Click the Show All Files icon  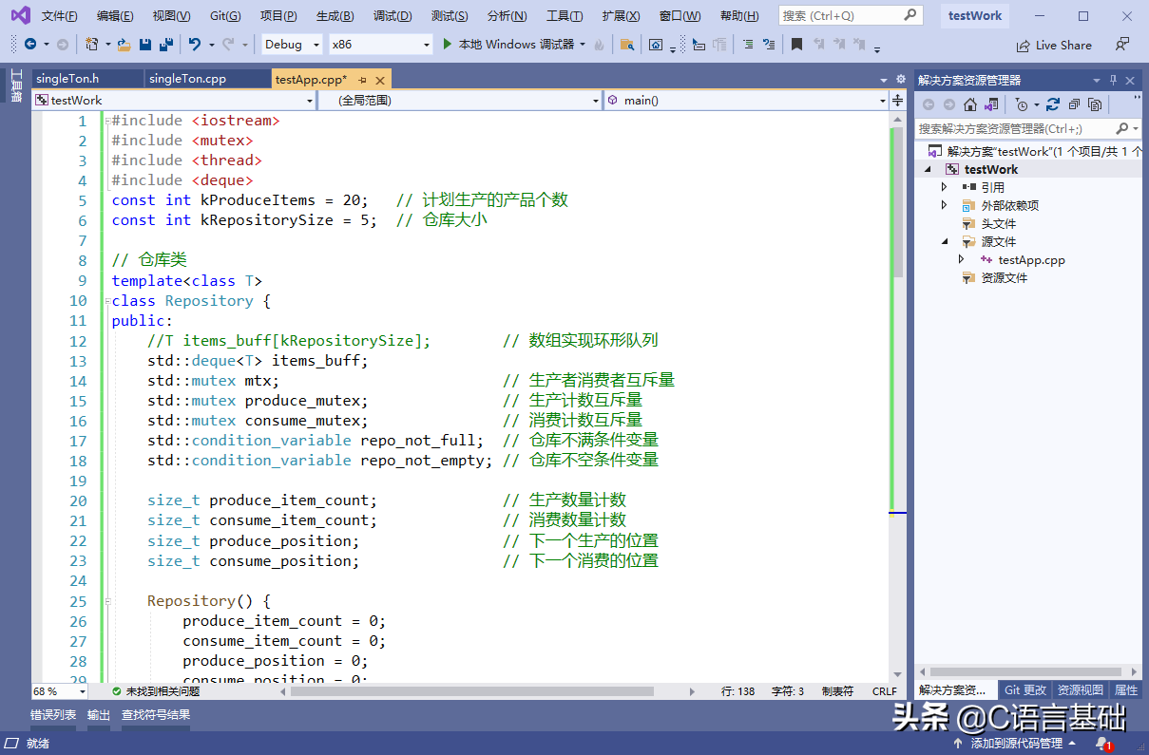coord(1095,104)
